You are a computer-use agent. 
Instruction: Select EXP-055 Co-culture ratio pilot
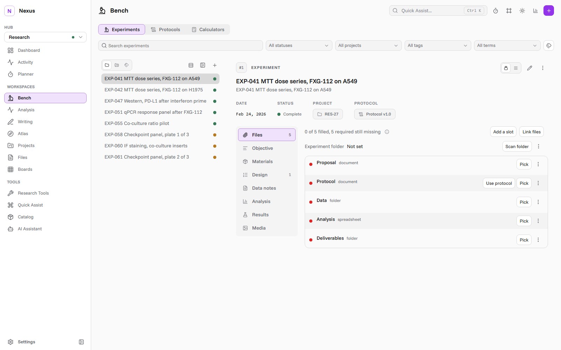tap(160, 124)
